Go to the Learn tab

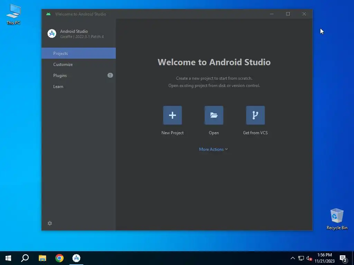pyautogui.click(x=78, y=86)
